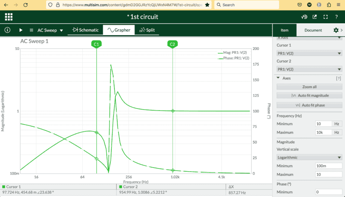Go back in browser history

coord(6,5)
